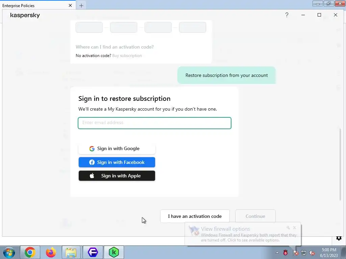Show hidden system tray icons

coord(277,253)
